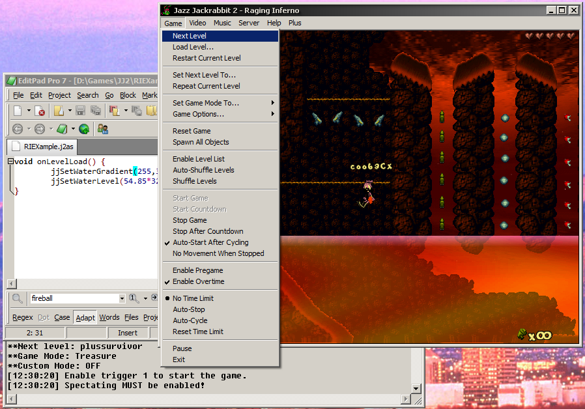The height and width of the screenshot is (409, 585).
Task: Expand Game Options submenu
Action: pos(220,114)
